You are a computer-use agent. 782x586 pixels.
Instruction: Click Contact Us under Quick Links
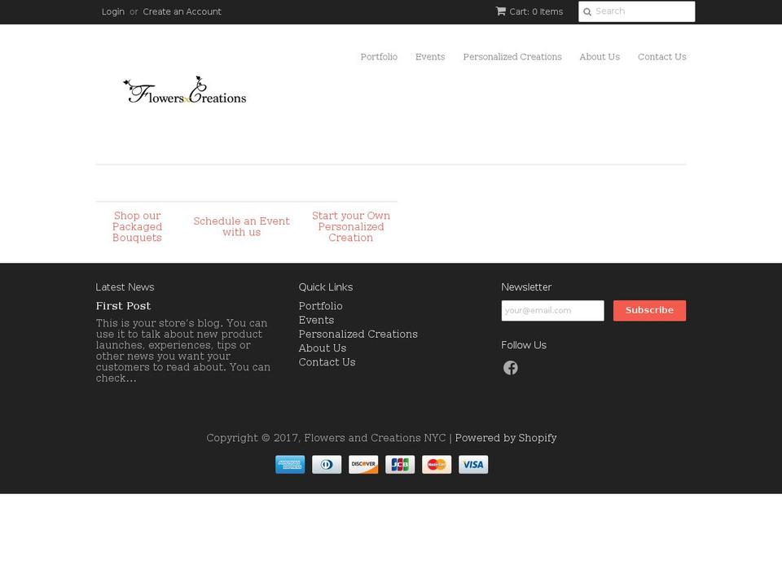click(327, 362)
